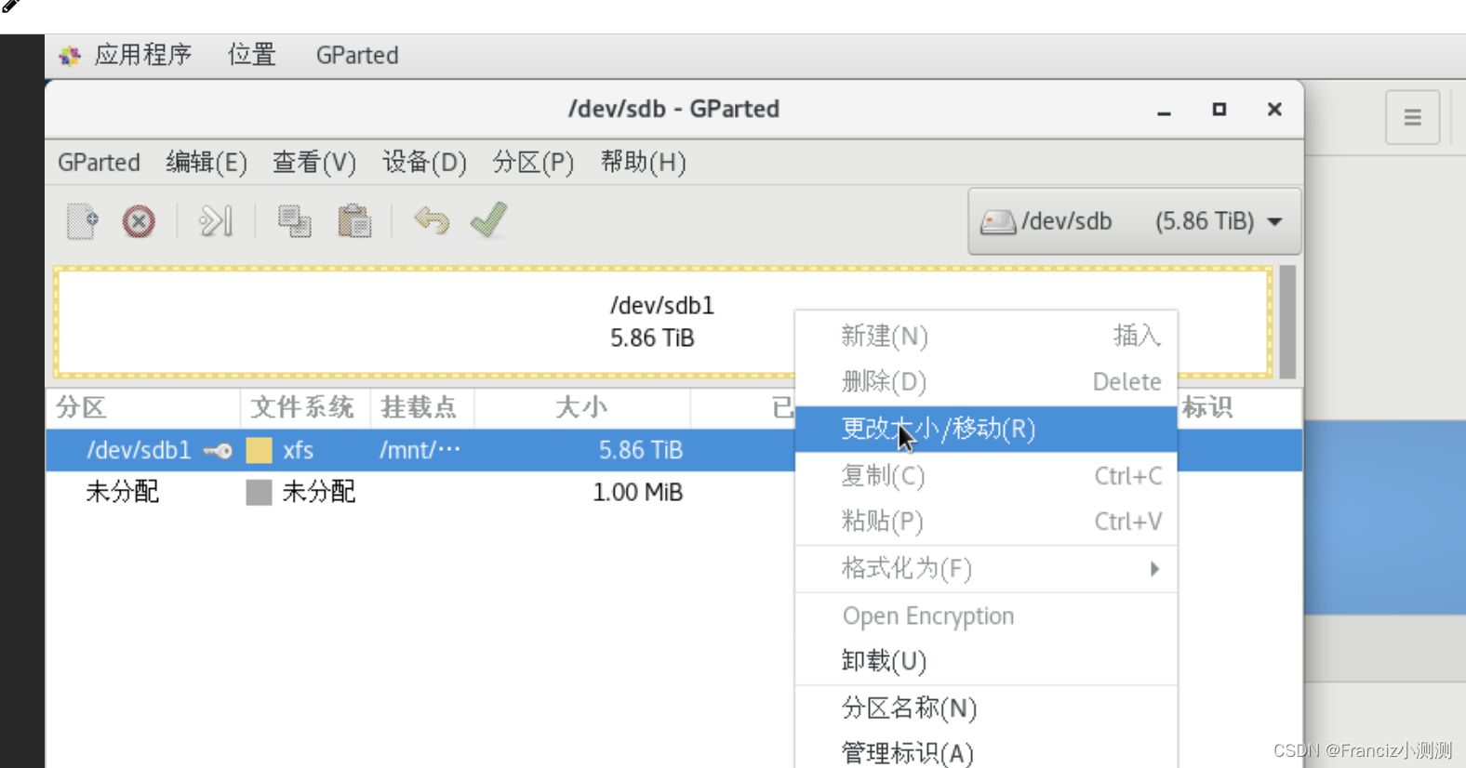Open the GParted menu in menu bar

[x=99, y=163]
